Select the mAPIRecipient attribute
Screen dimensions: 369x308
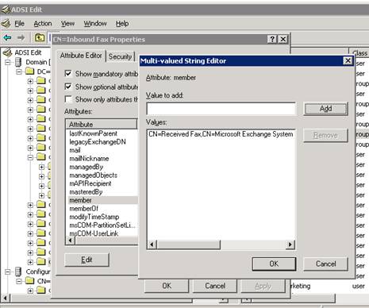(x=90, y=183)
